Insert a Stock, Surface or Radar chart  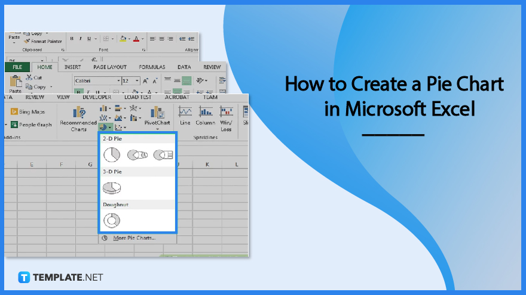pos(135,108)
